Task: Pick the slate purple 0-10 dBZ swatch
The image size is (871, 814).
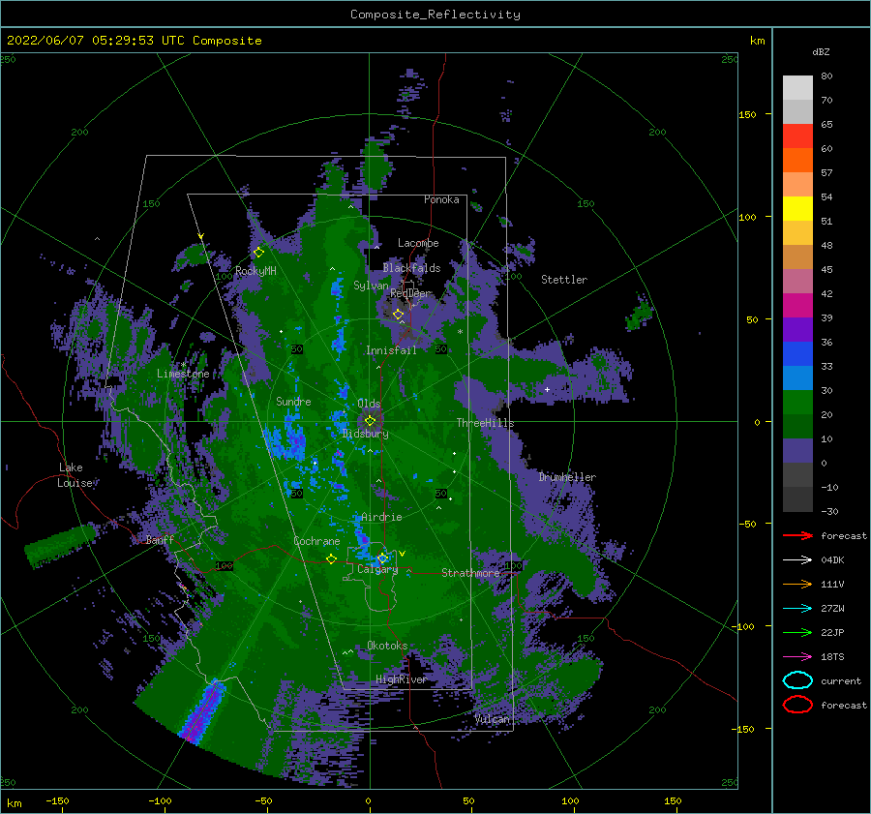Action: (x=797, y=451)
